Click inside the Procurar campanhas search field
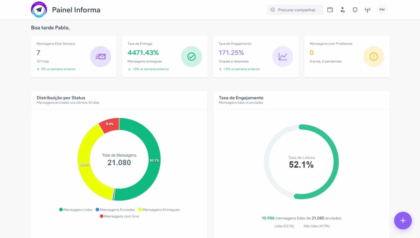The image size is (420, 238). click(297, 10)
